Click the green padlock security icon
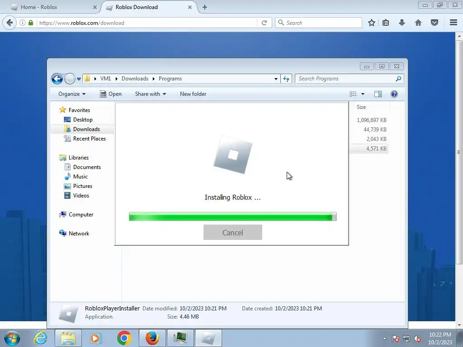Screen dimensions: 463x347 [31, 23]
